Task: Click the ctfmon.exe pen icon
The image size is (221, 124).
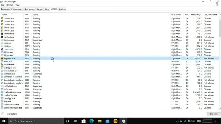Action: point(2,49)
